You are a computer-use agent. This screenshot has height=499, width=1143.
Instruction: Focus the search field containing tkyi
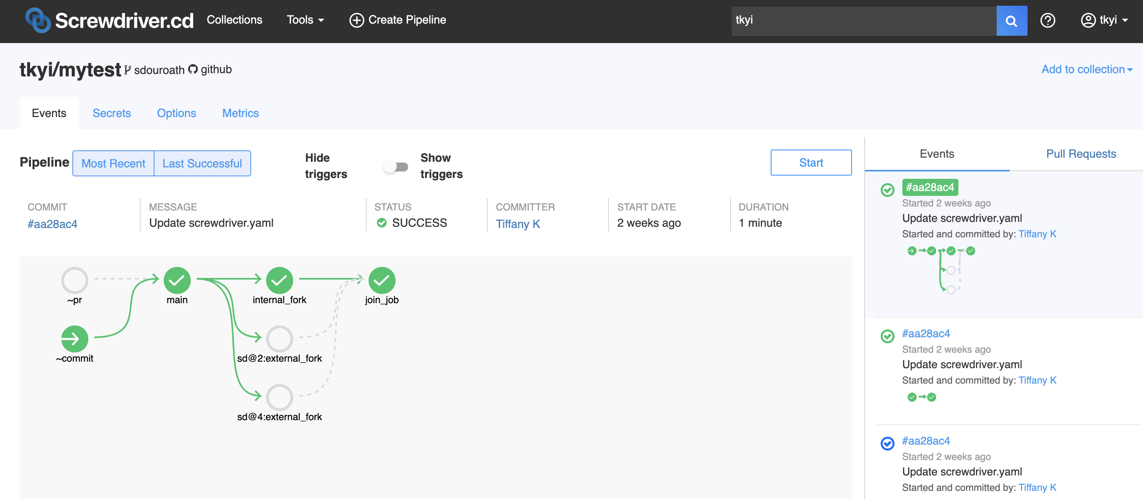pos(864,21)
